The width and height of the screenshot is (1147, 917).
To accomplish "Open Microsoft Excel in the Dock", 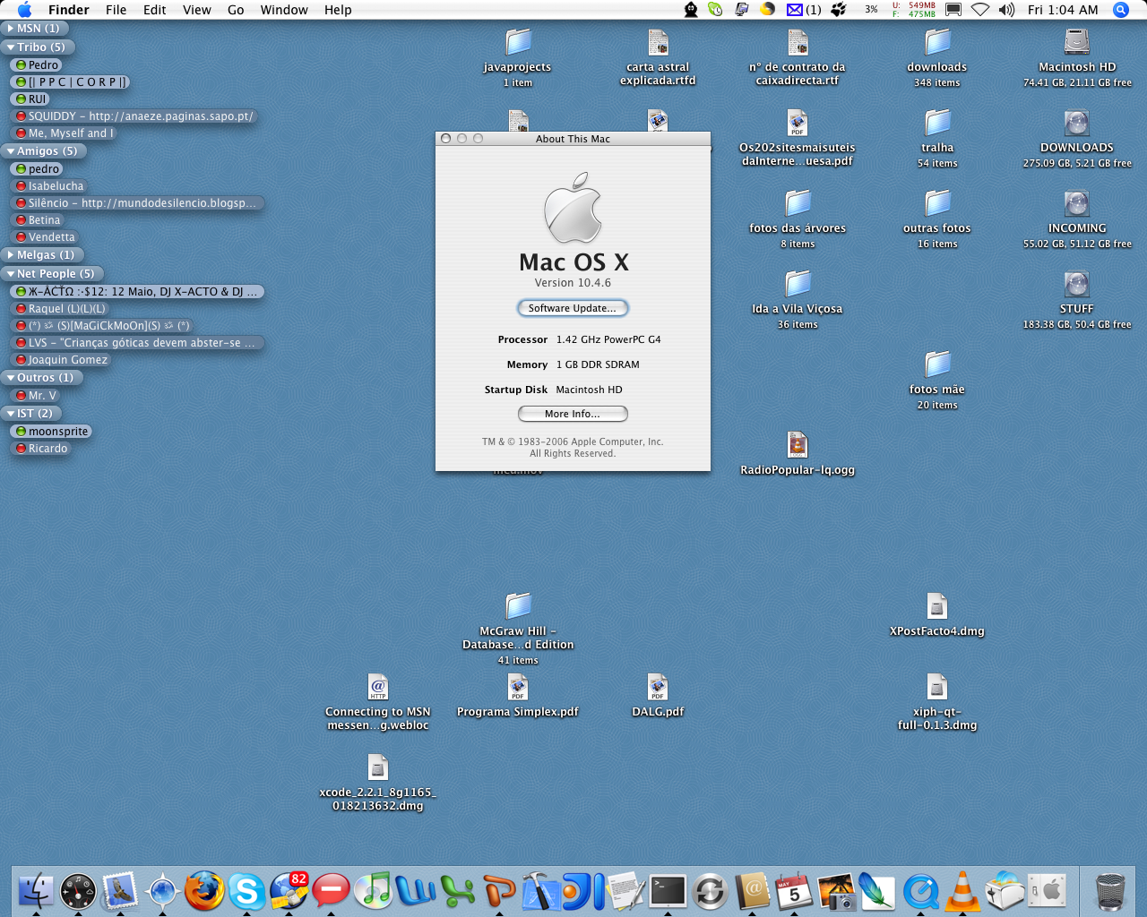I will tap(457, 891).
